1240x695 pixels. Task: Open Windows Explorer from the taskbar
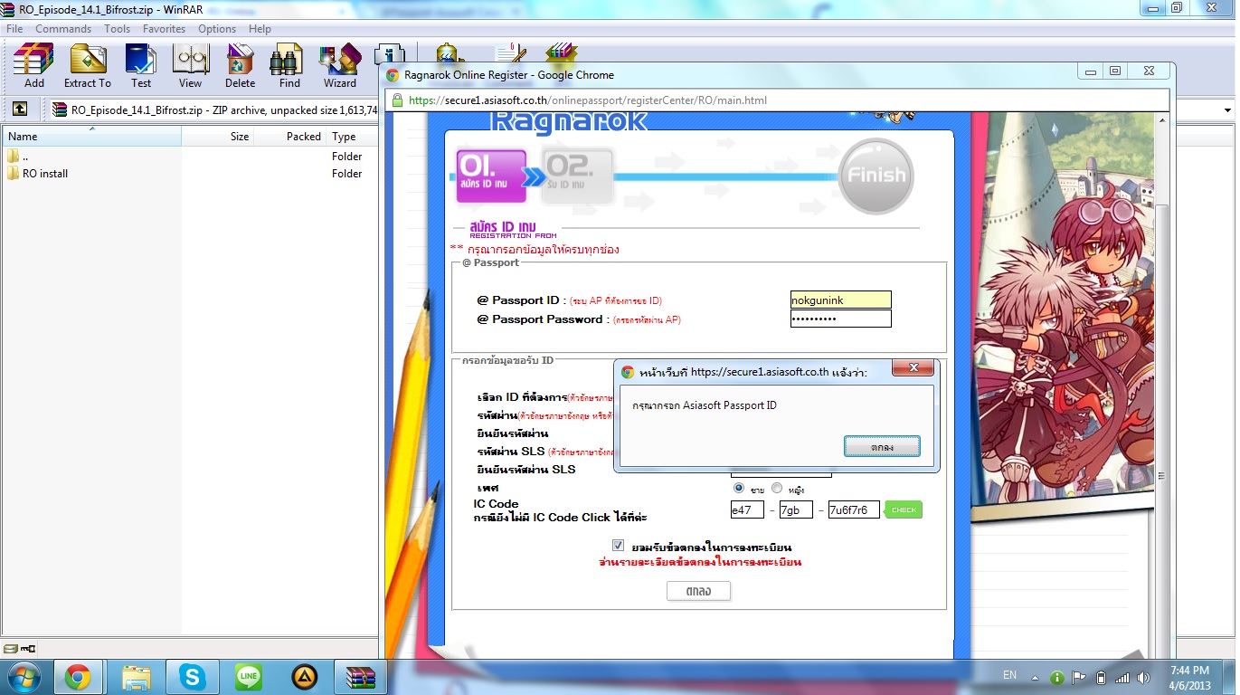[x=137, y=677]
